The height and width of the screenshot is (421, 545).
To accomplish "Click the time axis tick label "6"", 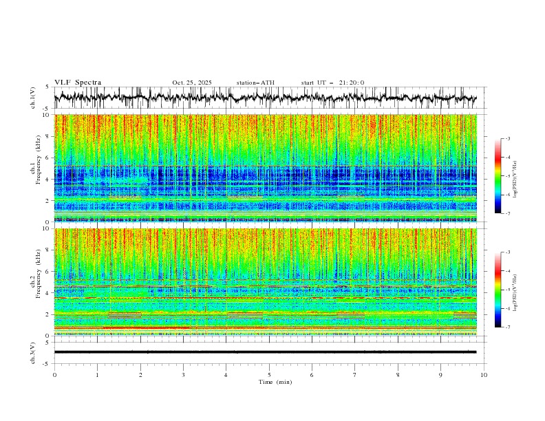I will coord(312,375).
